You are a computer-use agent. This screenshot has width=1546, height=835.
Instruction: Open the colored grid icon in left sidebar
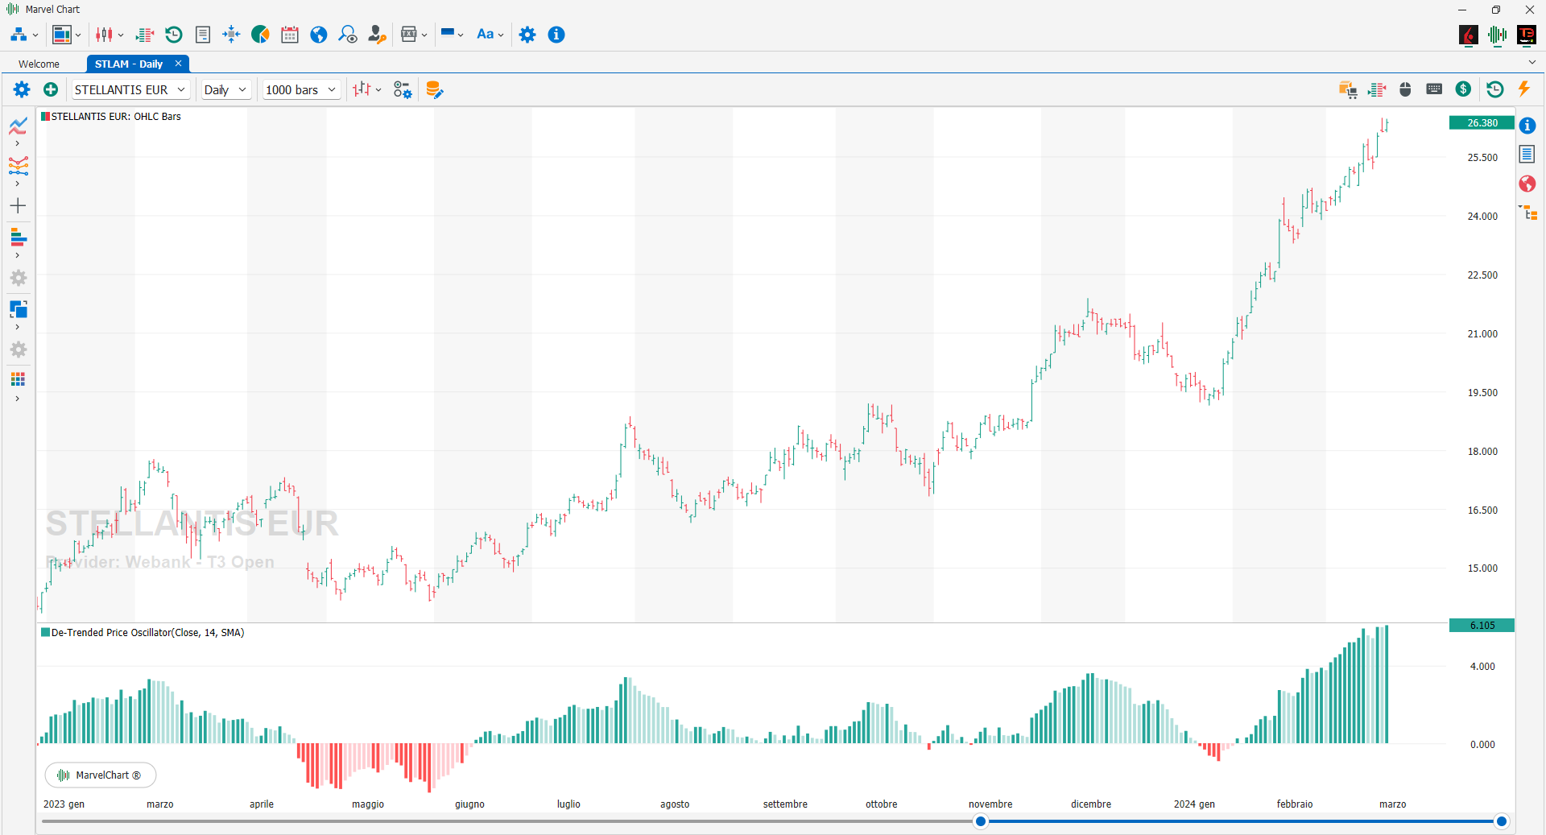tap(18, 379)
